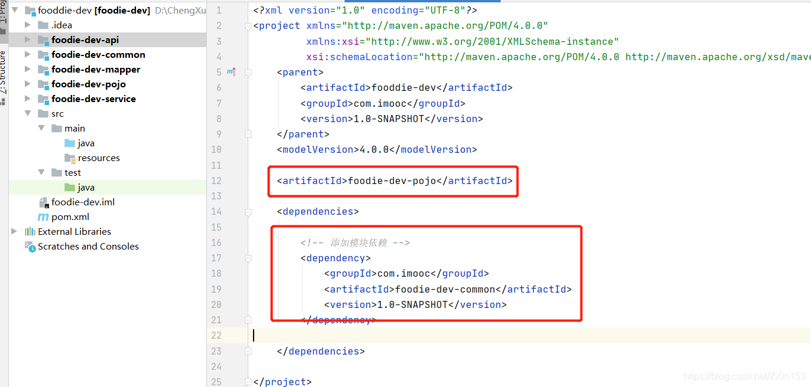Image resolution: width=811 pixels, height=387 pixels.
Task: Click the Scratches and Consoles icon
Action: (x=30, y=247)
